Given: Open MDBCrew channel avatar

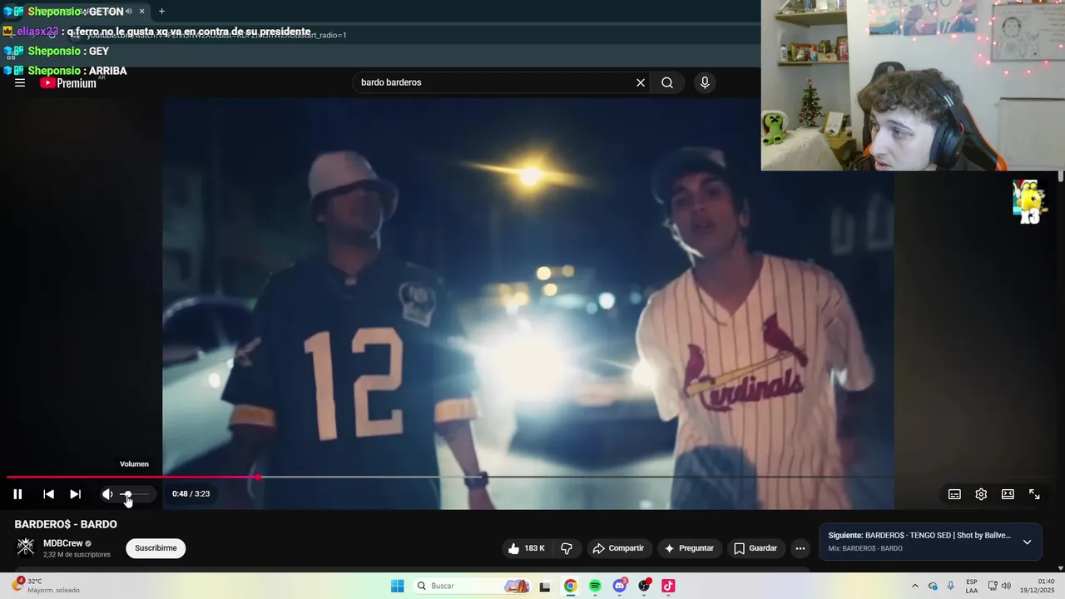Looking at the screenshot, I should 26,547.
